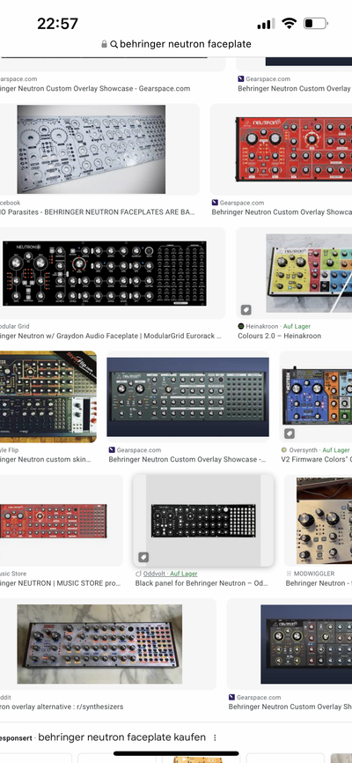The width and height of the screenshot is (352, 763).
Task: Open the red Neutron overlay thumbnail
Action: (294, 150)
